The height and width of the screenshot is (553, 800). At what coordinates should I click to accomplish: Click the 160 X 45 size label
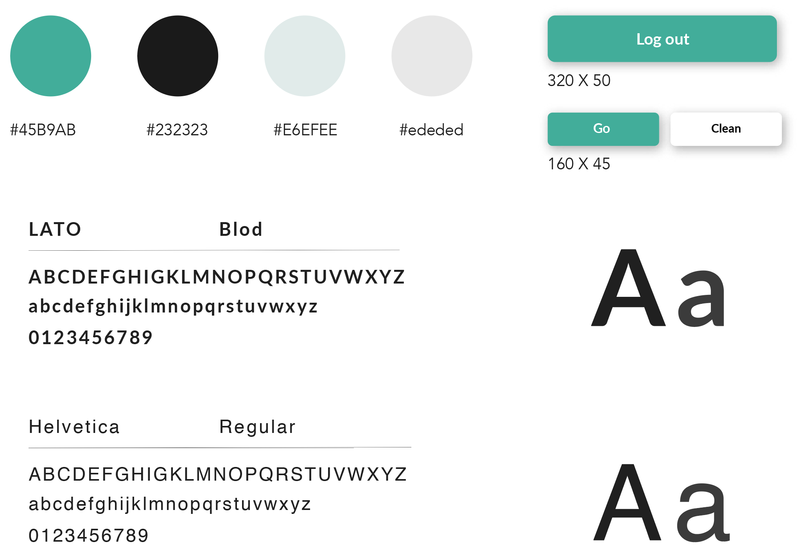(x=579, y=164)
